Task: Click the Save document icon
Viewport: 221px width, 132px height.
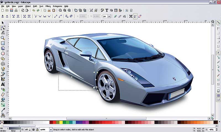Action: click(x=12, y=10)
